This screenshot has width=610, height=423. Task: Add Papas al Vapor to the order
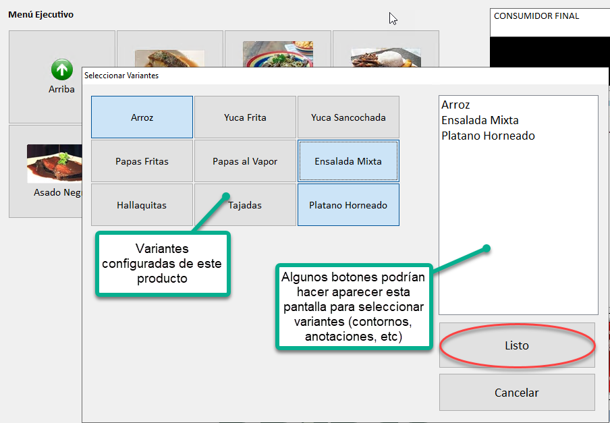(245, 161)
